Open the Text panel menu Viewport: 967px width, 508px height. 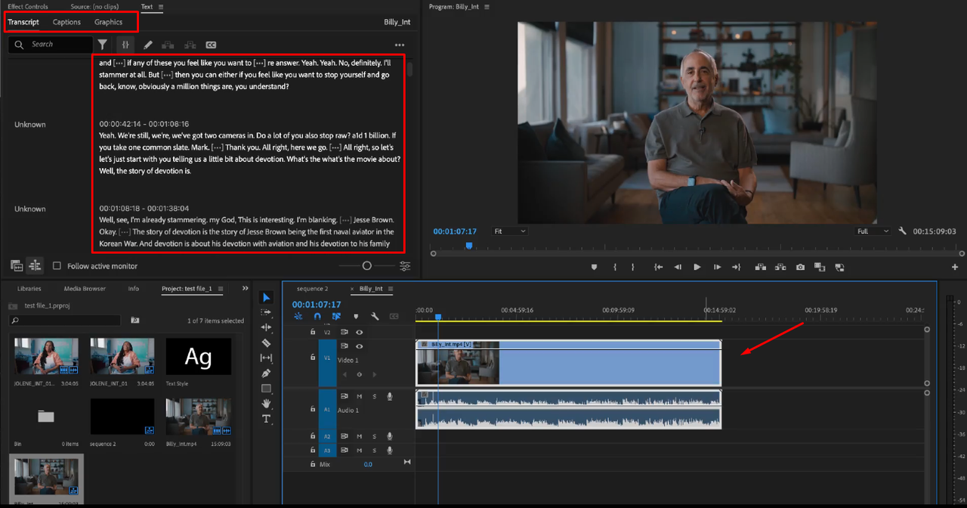coord(161,7)
